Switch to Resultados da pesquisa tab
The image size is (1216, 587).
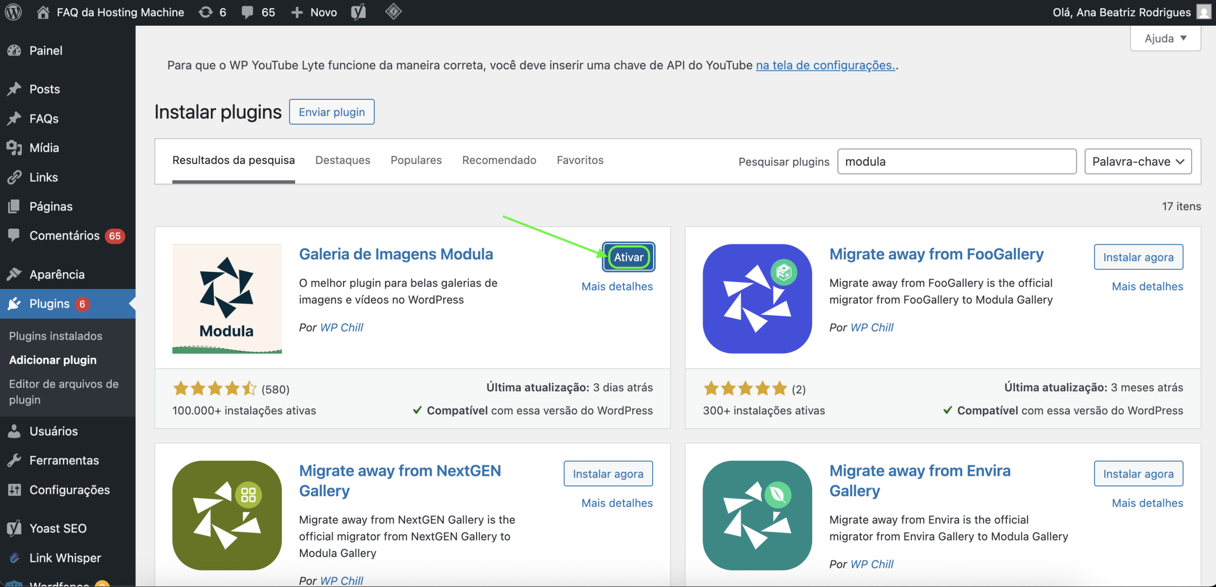pos(234,160)
